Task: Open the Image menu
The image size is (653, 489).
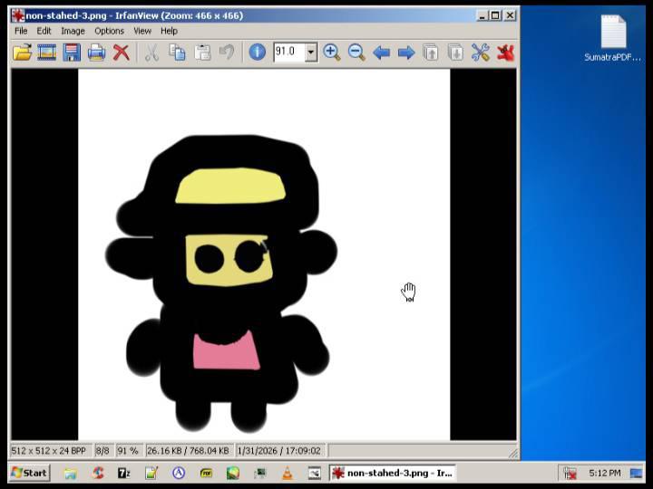Action: tap(73, 31)
